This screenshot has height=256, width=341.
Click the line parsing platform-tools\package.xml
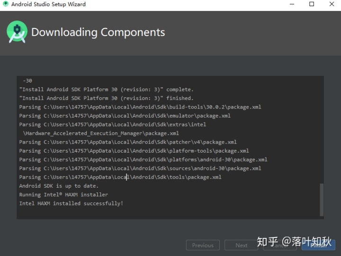(x=134, y=151)
